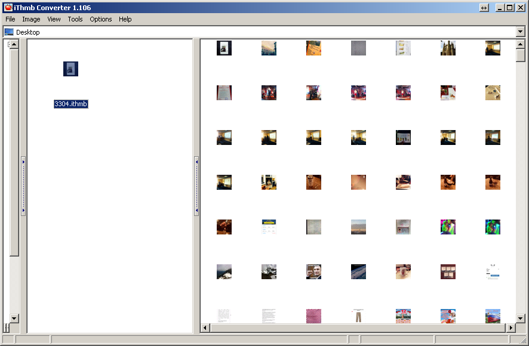Collapse the folder tree panel using the left splitter
The height and width of the screenshot is (346, 529).
pos(23,186)
